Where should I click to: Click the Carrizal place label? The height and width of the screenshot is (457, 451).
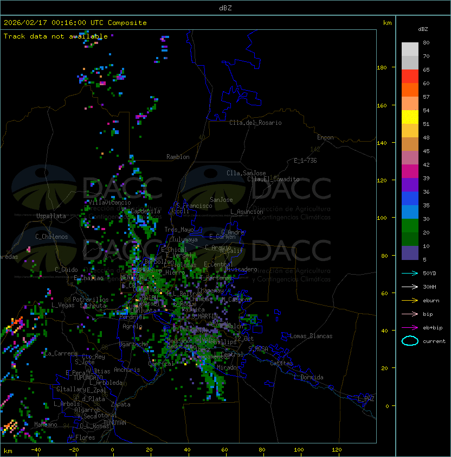coord(161,364)
